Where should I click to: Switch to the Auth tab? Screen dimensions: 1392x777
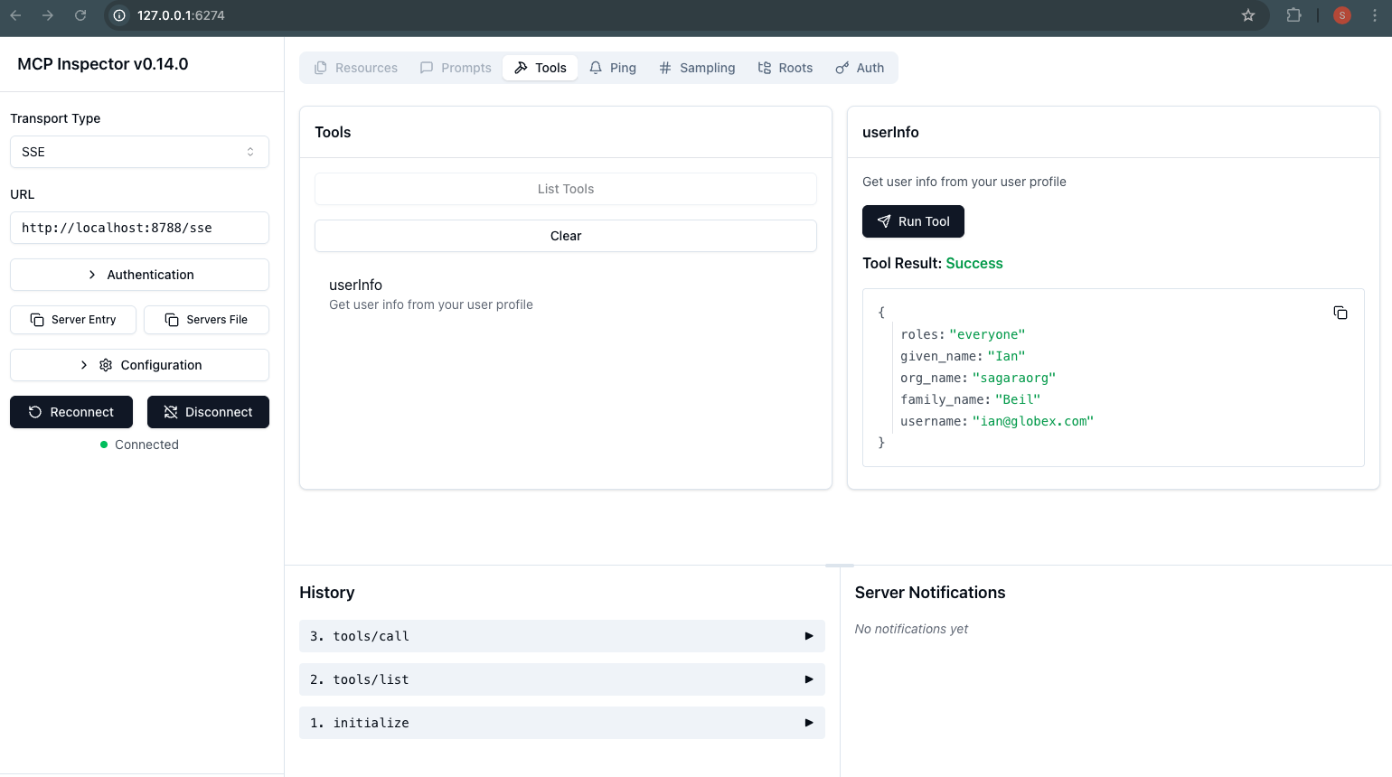click(860, 68)
